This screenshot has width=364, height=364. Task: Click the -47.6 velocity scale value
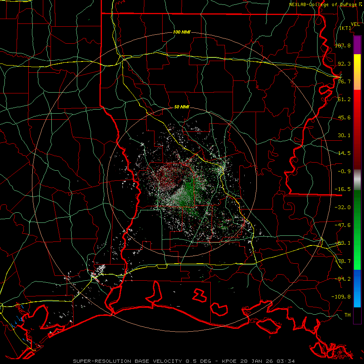(x=343, y=225)
